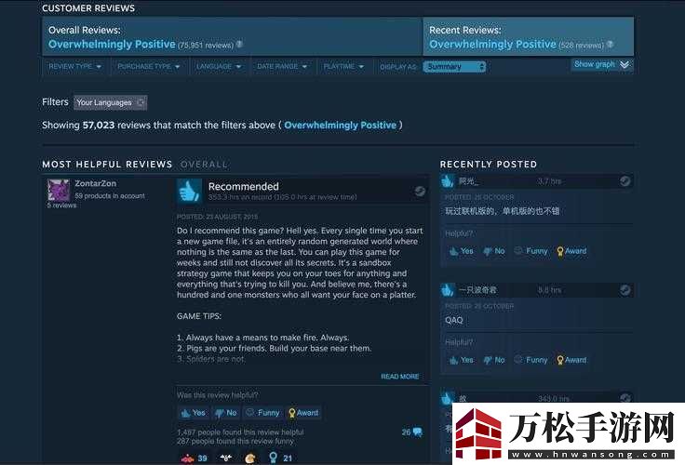The width and height of the screenshot is (685, 465).
Task: Award the 3.7 hrs recent review
Action: pos(571,251)
